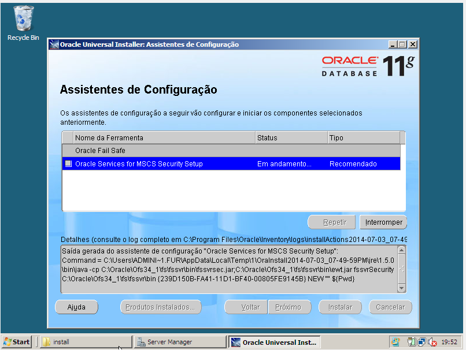Click the Oracle Database 11g logo
Screen dimensions: 466x350
(x=365, y=66)
